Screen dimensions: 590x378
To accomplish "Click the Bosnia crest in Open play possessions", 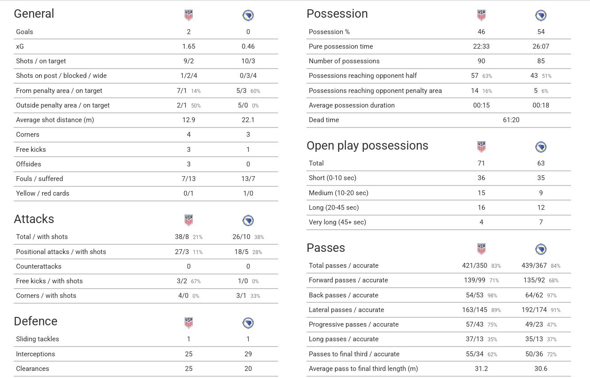I will (541, 147).
